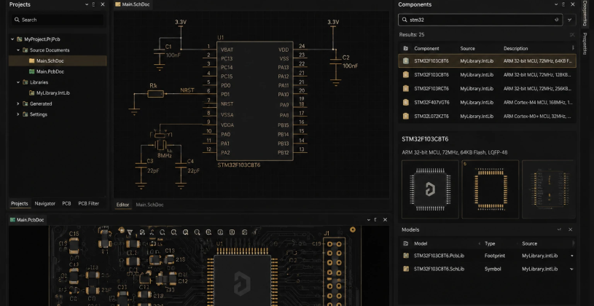This screenshot has height=306, width=594.
Task: Pin the Projects panel
Action: (x=94, y=4)
